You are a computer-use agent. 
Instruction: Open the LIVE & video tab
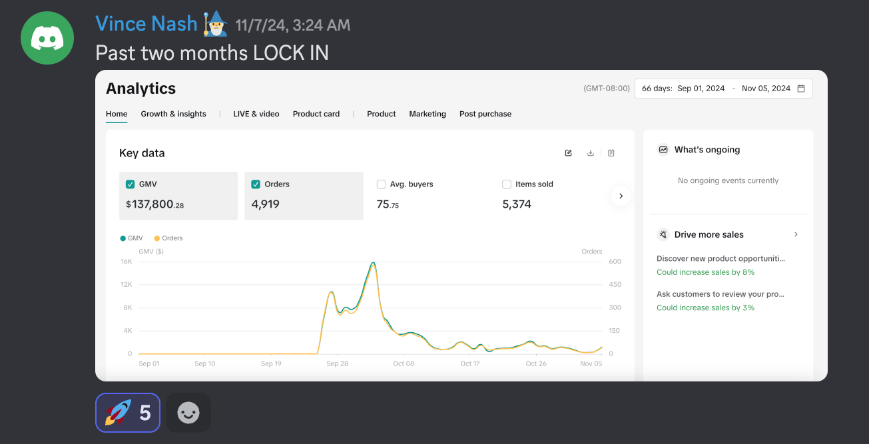[256, 114]
